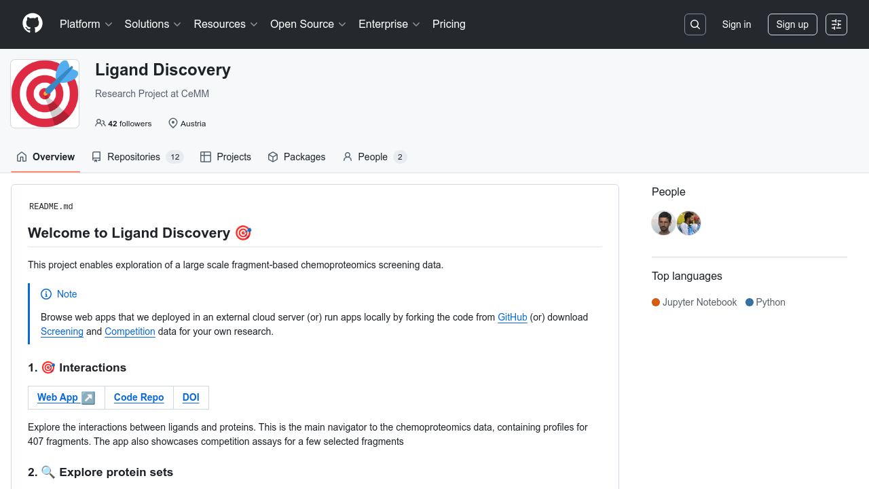Click the Ligand Discovery dartboard avatar
The width and height of the screenshot is (869, 489).
tap(44, 93)
